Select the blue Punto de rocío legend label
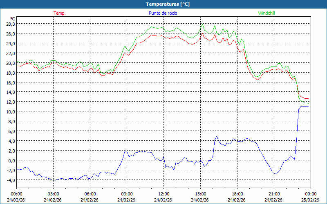327x204 pixels. tap(163, 13)
